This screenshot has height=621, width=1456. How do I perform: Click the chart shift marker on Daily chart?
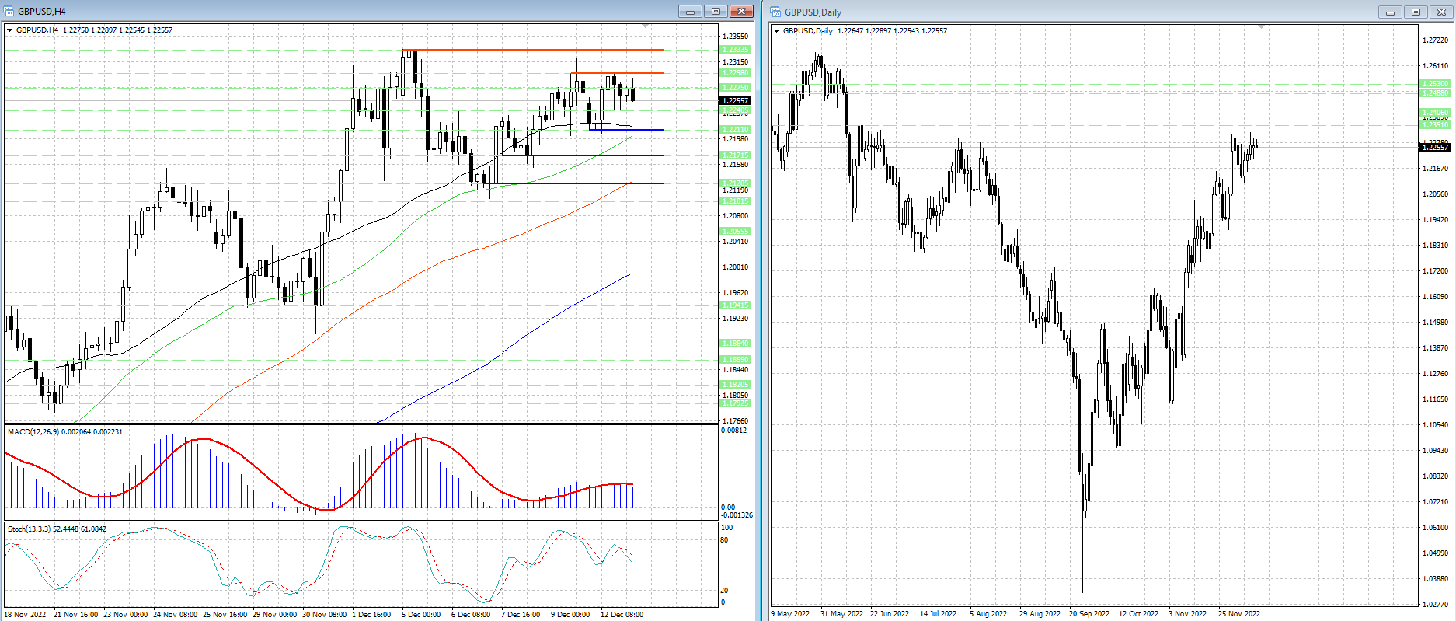tap(1261, 27)
